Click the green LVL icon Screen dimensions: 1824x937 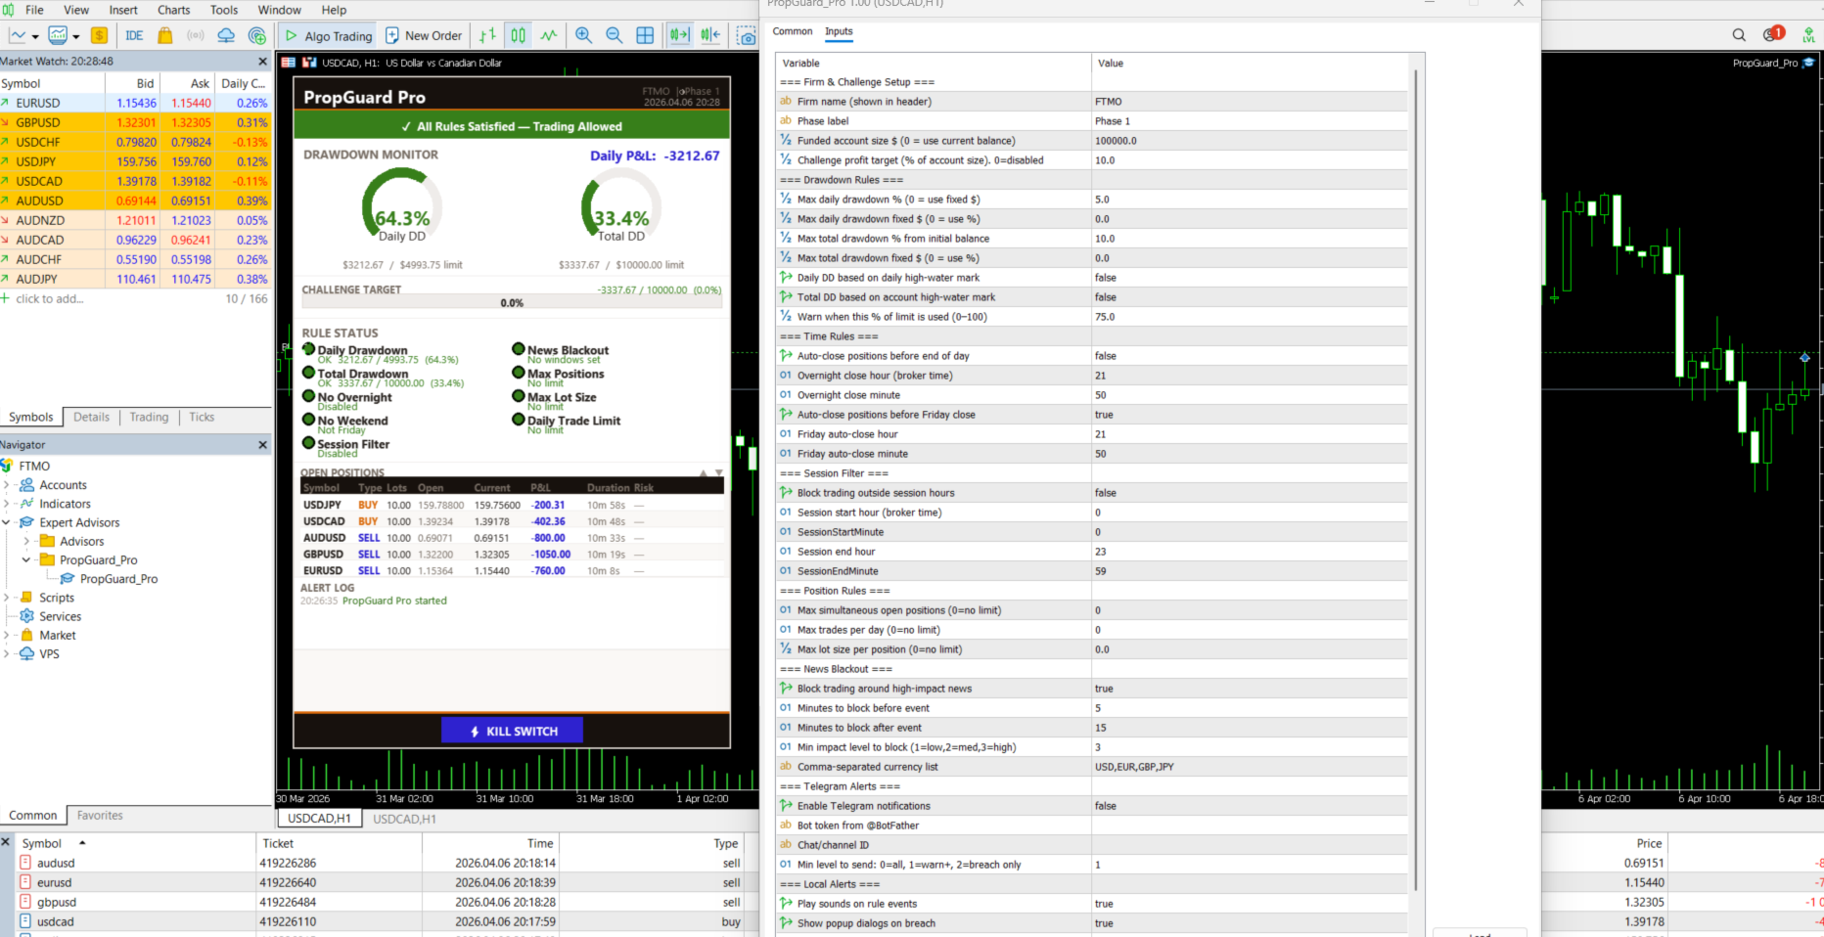[x=1808, y=35]
